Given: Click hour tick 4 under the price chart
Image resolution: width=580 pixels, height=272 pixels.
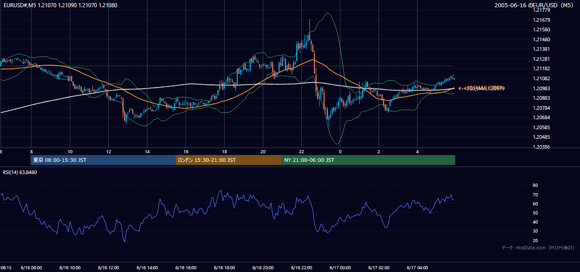Looking at the screenshot, I should tap(417, 151).
